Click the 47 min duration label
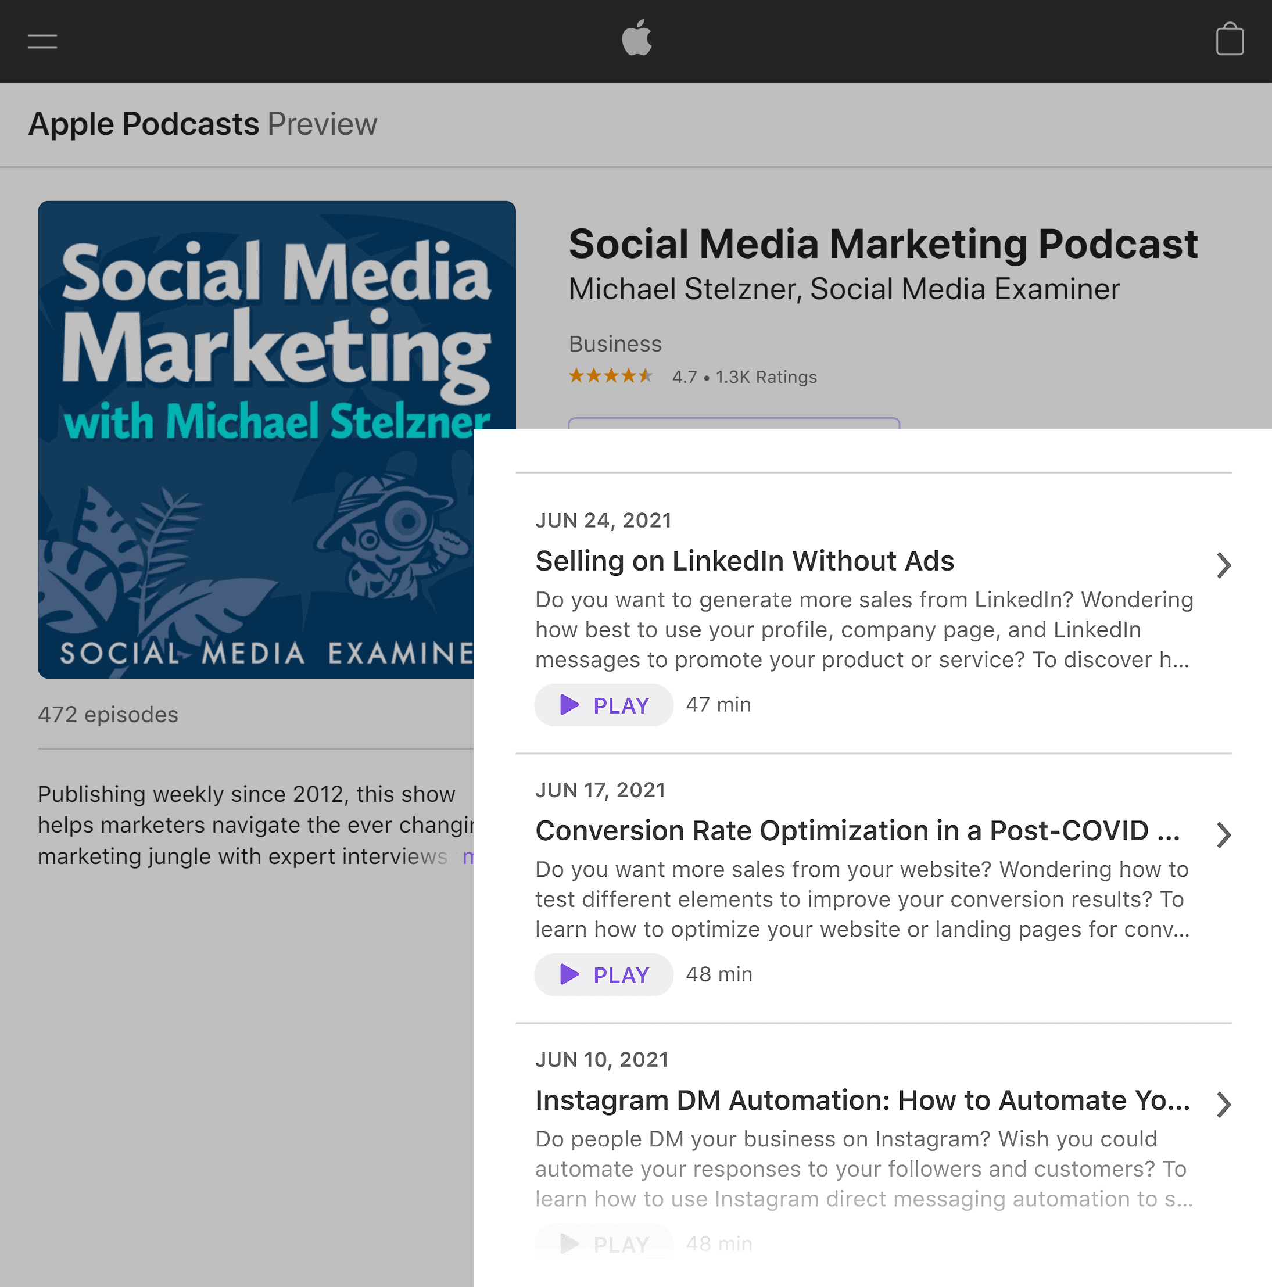The width and height of the screenshot is (1272, 1287). coord(718,705)
